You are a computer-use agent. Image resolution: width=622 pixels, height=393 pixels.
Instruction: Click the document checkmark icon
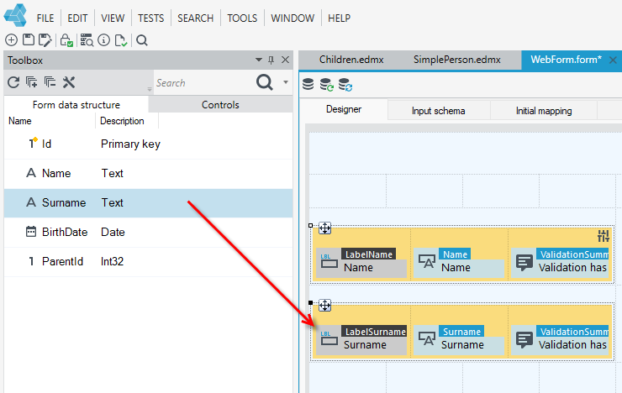[x=120, y=40]
